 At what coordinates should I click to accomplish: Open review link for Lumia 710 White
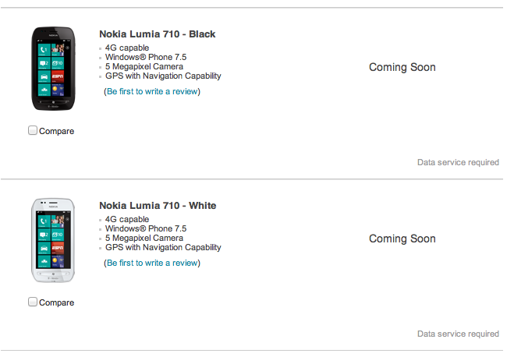[x=152, y=263]
